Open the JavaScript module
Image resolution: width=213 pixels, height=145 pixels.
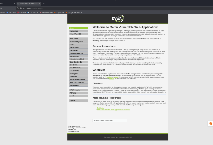pyautogui.click(x=79, y=77)
